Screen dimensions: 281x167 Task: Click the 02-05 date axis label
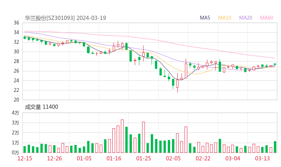pos(173,158)
